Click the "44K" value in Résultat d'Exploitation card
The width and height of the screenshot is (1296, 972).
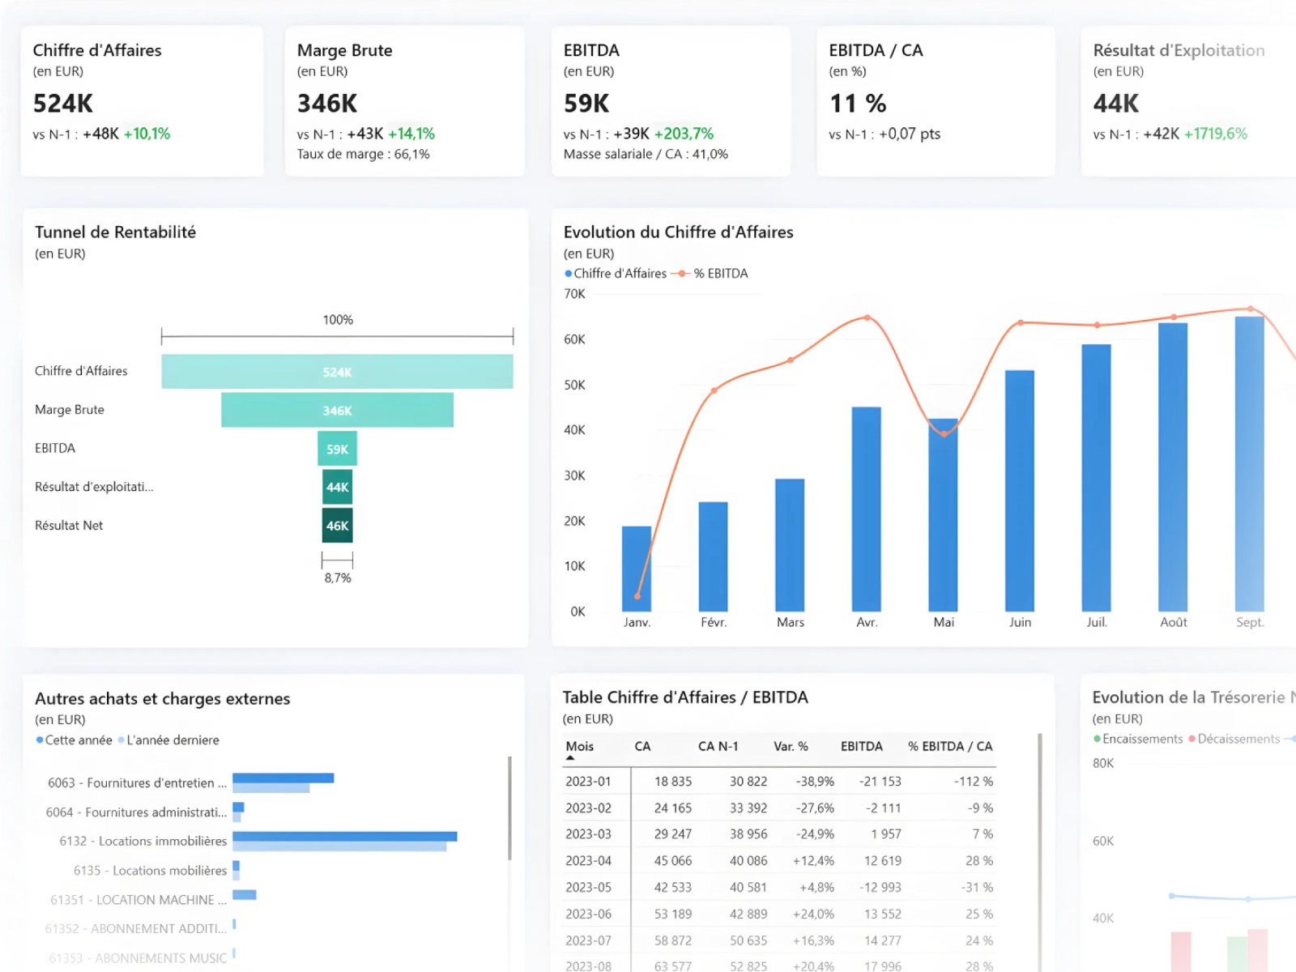[1116, 104]
